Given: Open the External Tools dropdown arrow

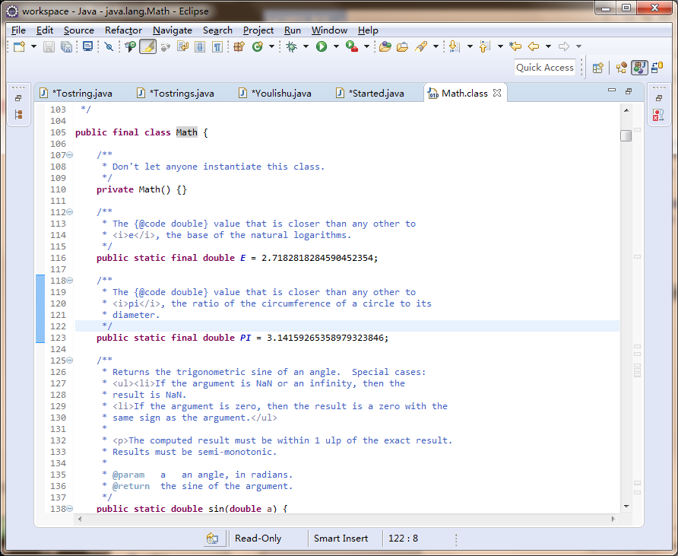Looking at the screenshot, I should click(366, 46).
